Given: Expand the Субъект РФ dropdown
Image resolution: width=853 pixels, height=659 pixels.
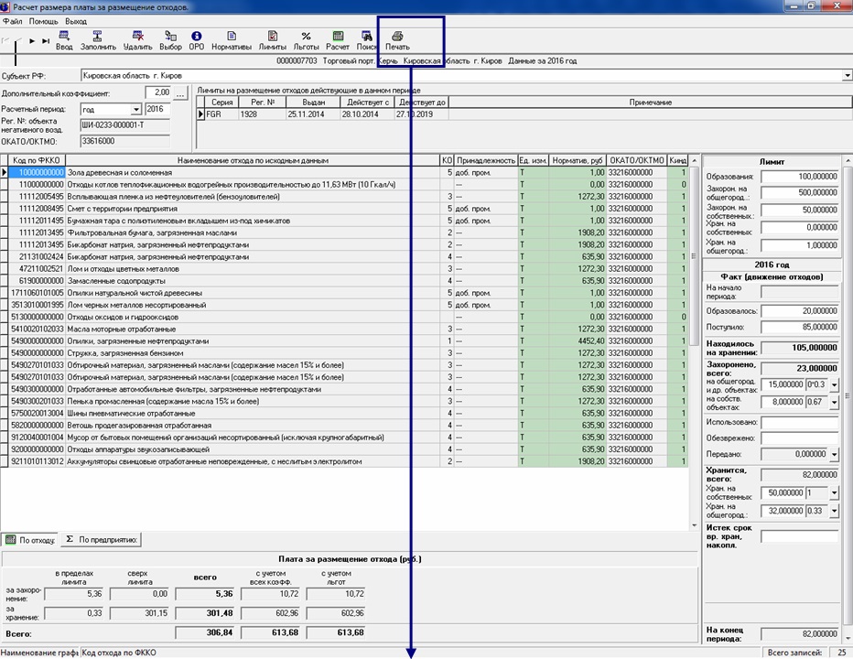Looking at the screenshot, I should (846, 76).
